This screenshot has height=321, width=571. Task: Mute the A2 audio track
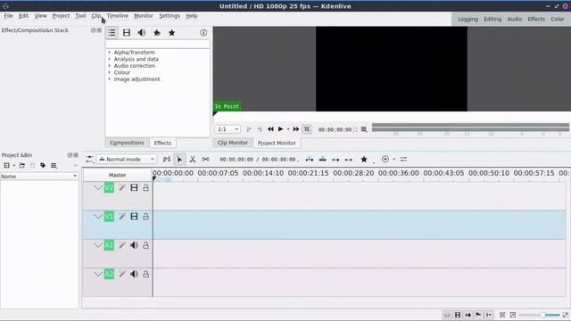[x=134, y=274]
